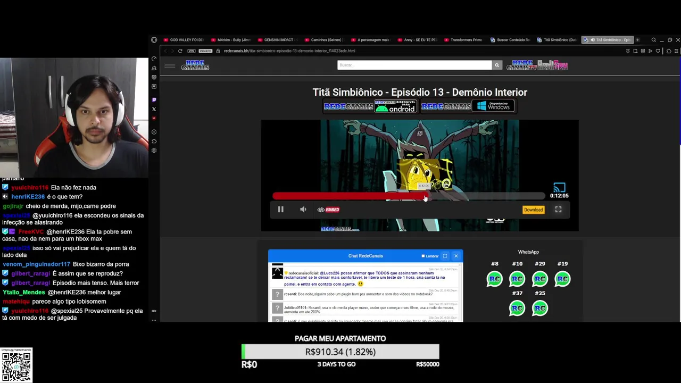Switch to GOD VALLEY FOI DE browser tab

click(x=184, y=40)
